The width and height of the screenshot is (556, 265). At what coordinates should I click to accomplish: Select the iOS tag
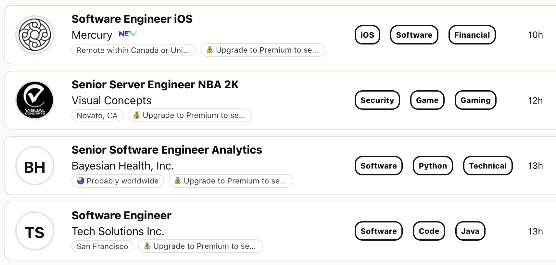point(367,35)
